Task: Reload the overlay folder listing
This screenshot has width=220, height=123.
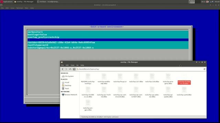Action: (204, 69)
